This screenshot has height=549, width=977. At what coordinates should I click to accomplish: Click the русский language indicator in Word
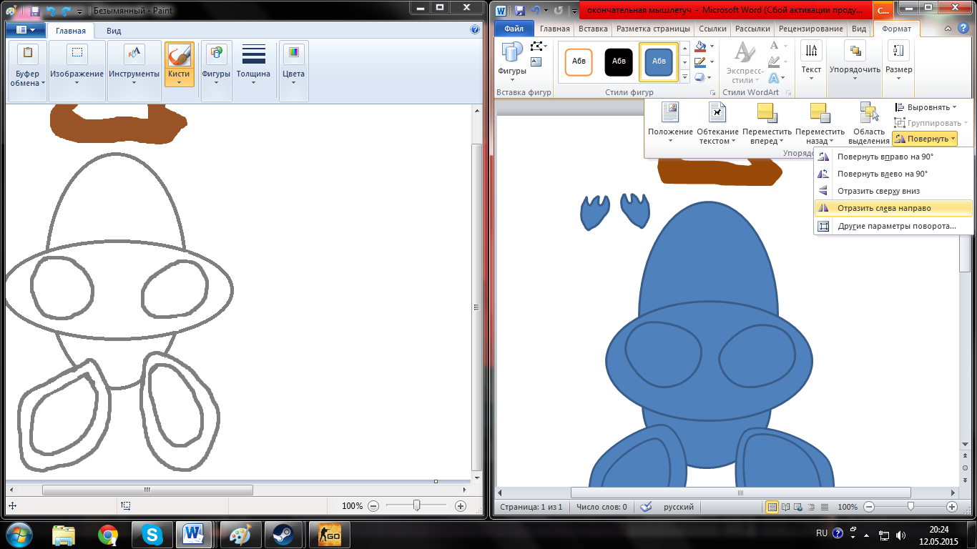(x=679, y=507)
